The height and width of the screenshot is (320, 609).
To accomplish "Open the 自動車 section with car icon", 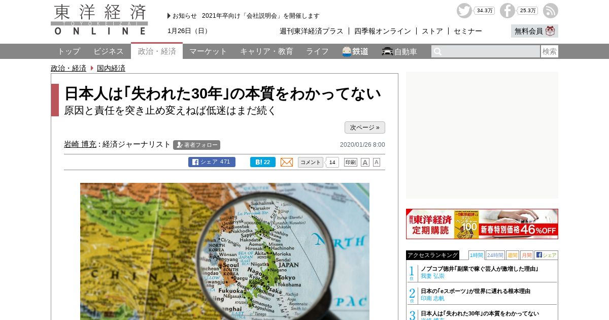I will (399, 51).
